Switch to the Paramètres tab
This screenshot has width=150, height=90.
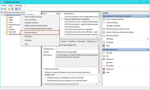pos(81,41)
